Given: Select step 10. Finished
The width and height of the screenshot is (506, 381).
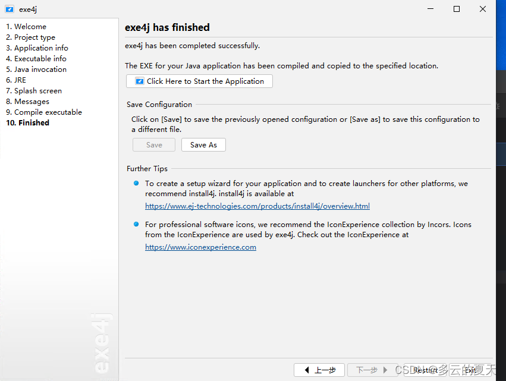Looking at the screenshot, I should point(27,123).
